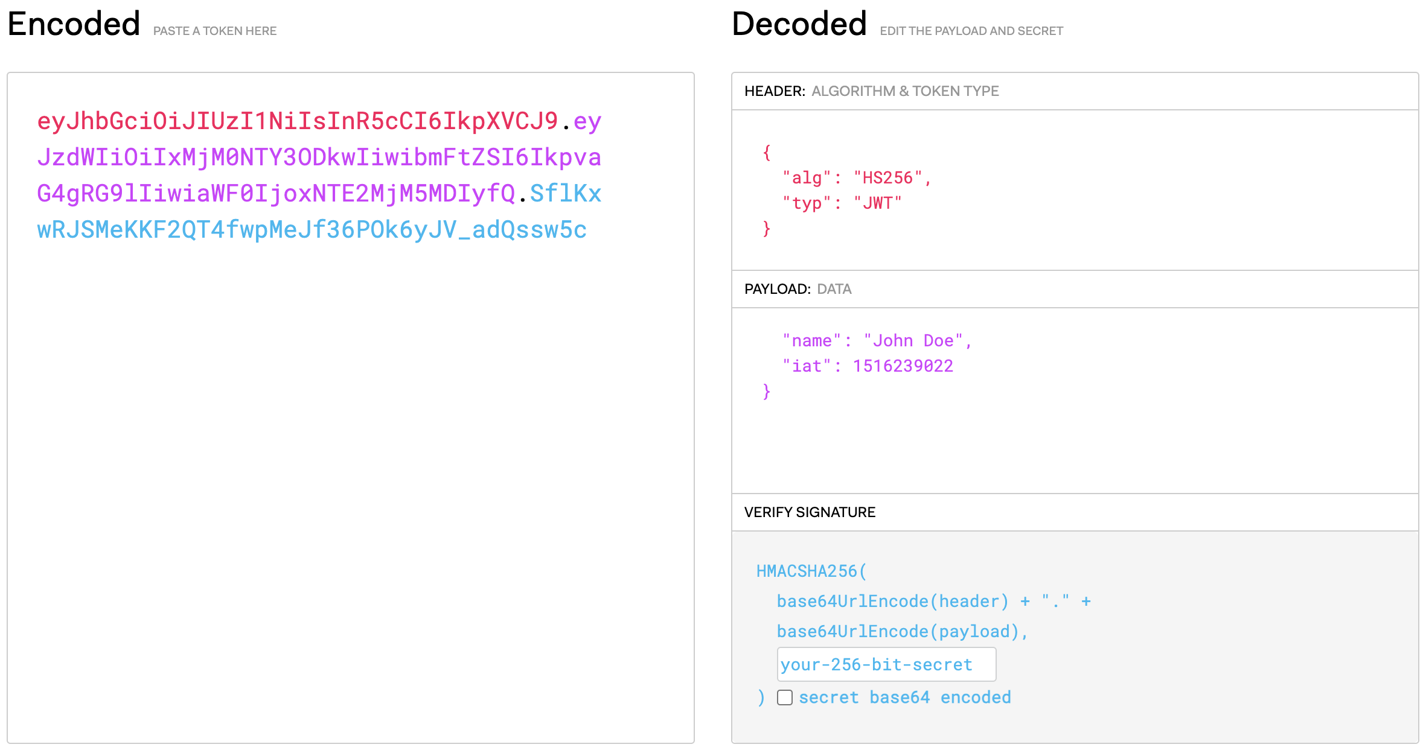Image resolution: width=1426 pixels, height=753 pixels.
Task: Click the purple payload segment of token
Action: [x=319, y=157]
